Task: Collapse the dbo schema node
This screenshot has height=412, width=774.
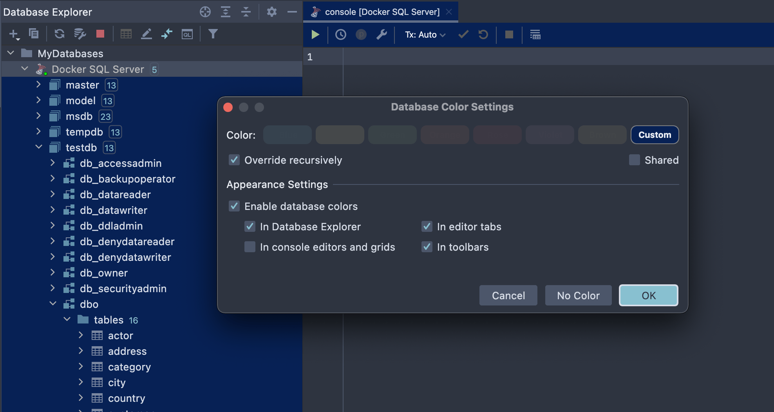Action: pyautogui.click(x=53, y=304)
